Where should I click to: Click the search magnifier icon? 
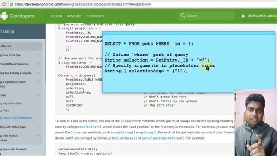point(183,16)
